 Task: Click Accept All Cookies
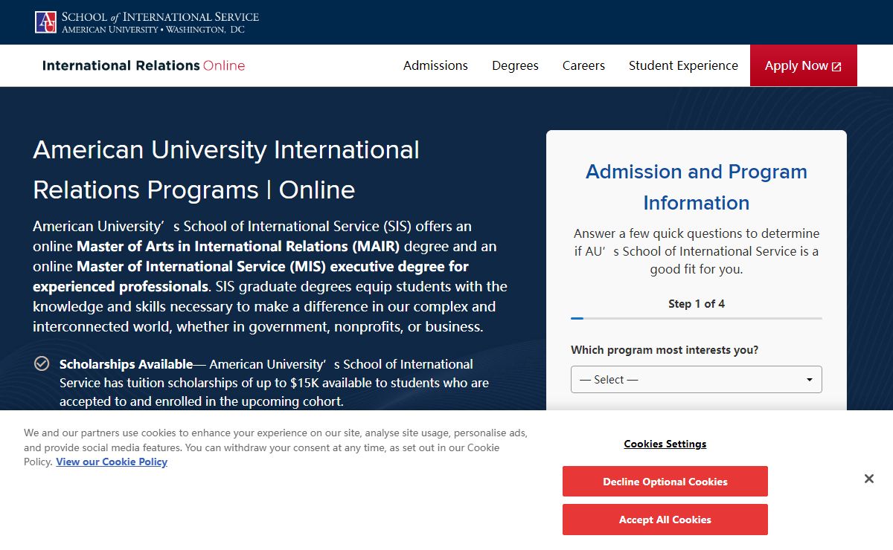tap(665, 520)
